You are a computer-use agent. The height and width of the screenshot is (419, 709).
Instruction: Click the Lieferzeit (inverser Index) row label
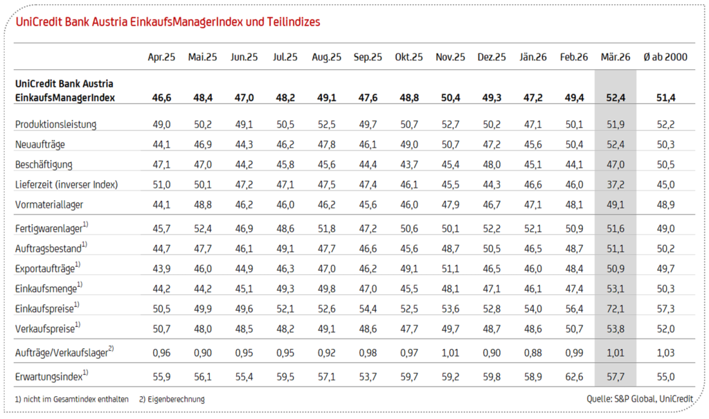click(x=68, y=185)
